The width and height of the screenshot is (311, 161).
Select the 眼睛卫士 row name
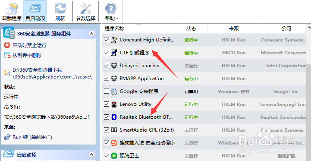coord(129,156)
